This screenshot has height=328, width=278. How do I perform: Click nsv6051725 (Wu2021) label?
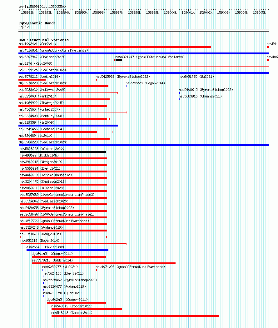[x=196, y=77]
